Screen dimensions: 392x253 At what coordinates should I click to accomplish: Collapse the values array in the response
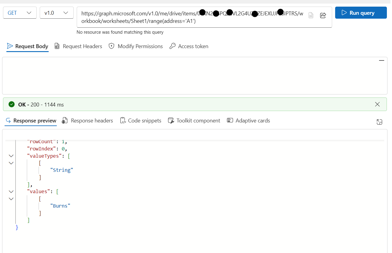point(11,192)
